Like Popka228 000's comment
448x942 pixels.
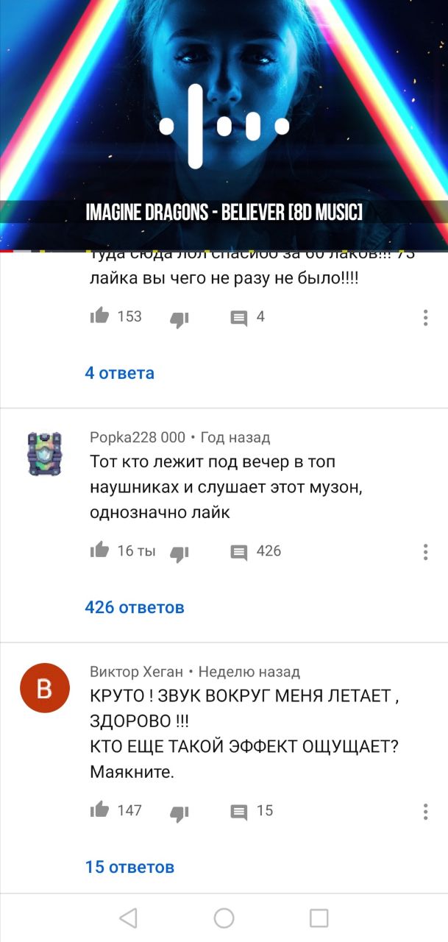tap(99, 550)
